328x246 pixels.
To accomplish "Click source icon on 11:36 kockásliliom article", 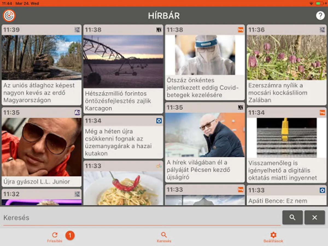I will pos(322,30).
